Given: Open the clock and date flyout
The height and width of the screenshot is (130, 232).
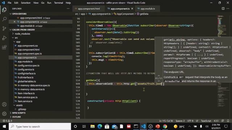Looking at the screenshot, I should tap(216, 126).
